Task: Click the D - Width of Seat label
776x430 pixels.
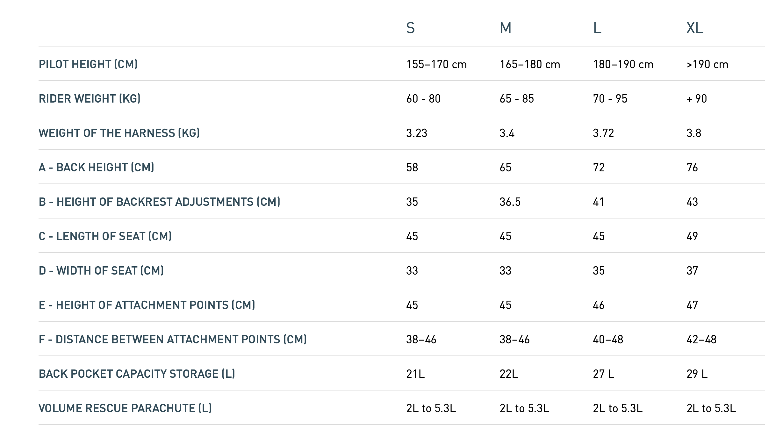Action: (x=101, y=271)
